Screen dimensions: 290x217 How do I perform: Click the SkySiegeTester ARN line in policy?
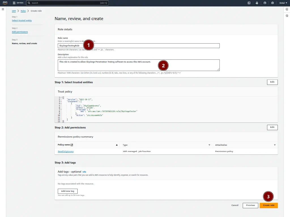[108, 111]
